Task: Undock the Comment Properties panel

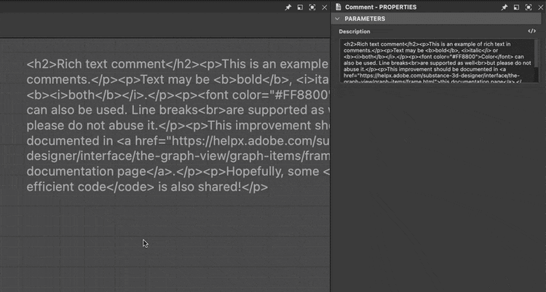Action: [x=516, y=7]
